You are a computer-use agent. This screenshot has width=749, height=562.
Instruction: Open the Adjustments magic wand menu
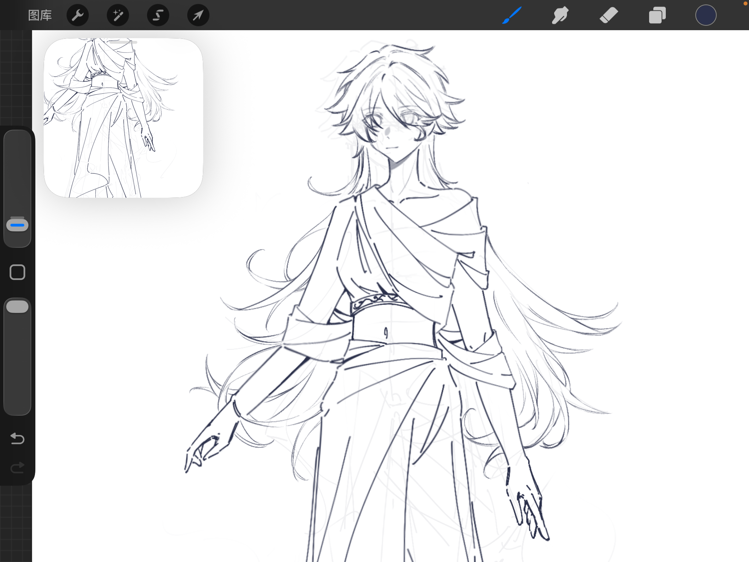point(118,15)
